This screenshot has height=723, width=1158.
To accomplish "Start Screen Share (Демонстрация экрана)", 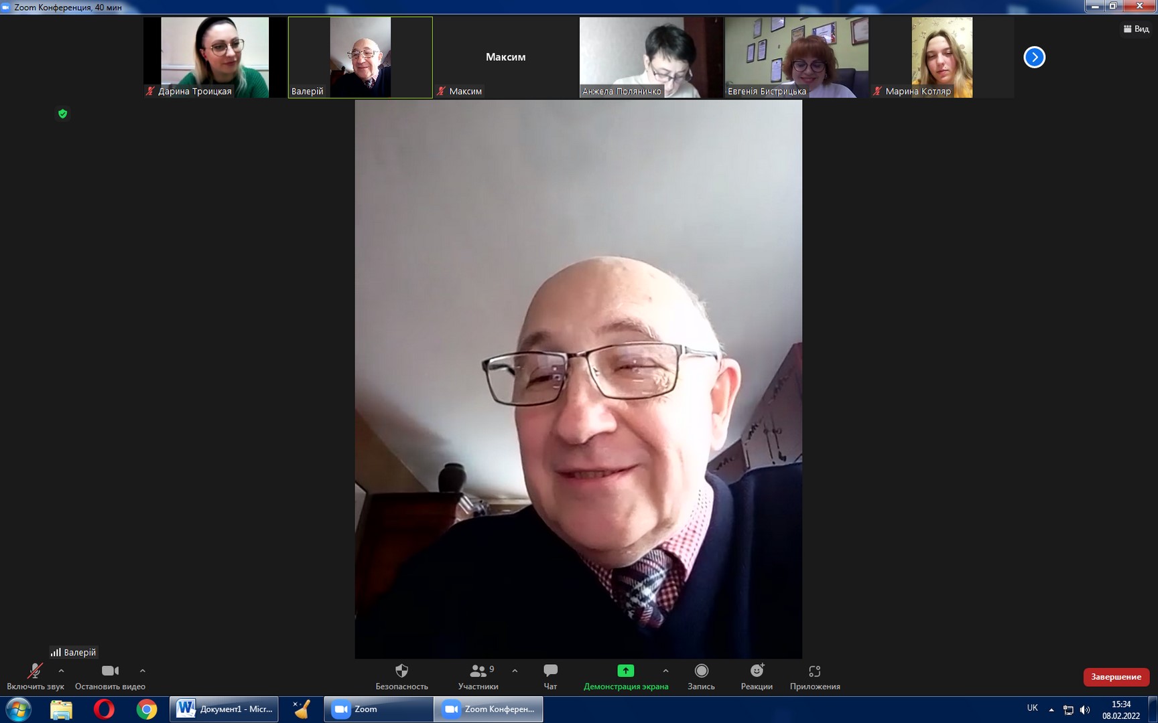I will (x=625, y=676).
